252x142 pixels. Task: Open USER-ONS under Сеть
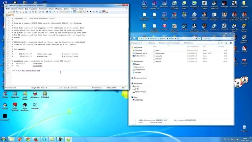coord(139,100)
